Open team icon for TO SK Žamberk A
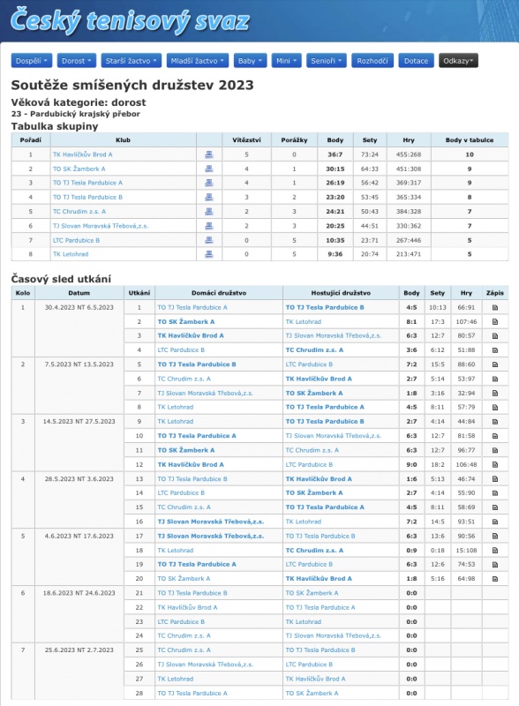Image resolution: width=519 pixels, height=706 pixels. click(x=209, y=169)
